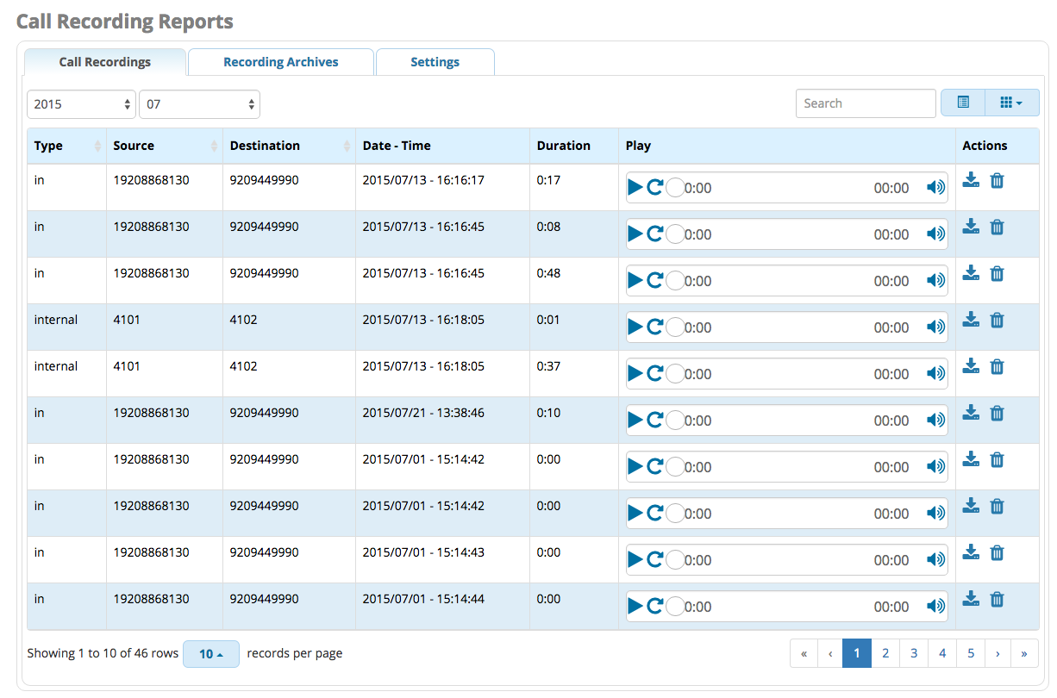Go to page 2
The image size is (1057, 698).
coord(885,653)
